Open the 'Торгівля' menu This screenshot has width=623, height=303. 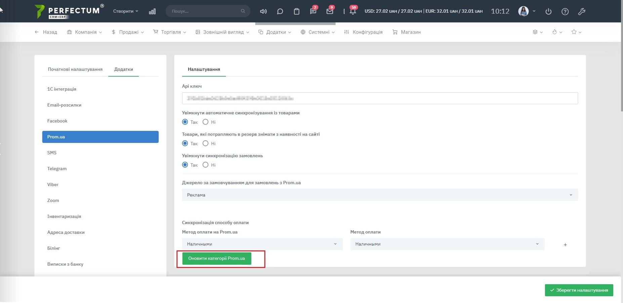point(170,32)
